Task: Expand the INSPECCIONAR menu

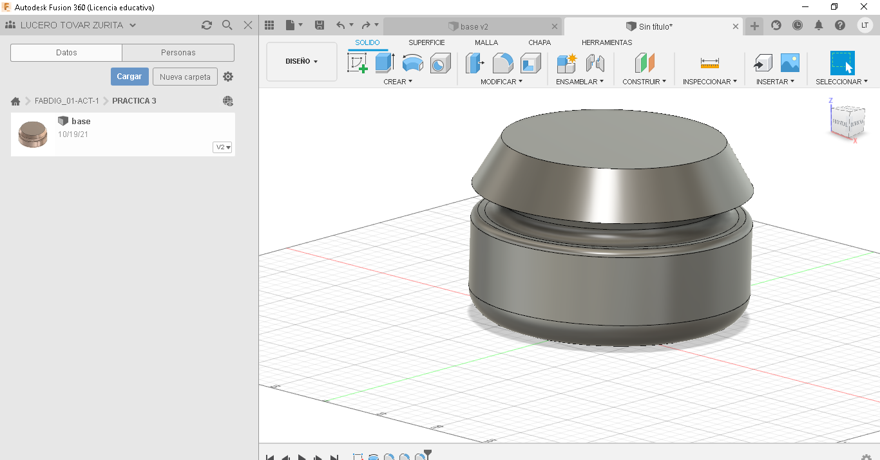Action: (x=710, y=82)
